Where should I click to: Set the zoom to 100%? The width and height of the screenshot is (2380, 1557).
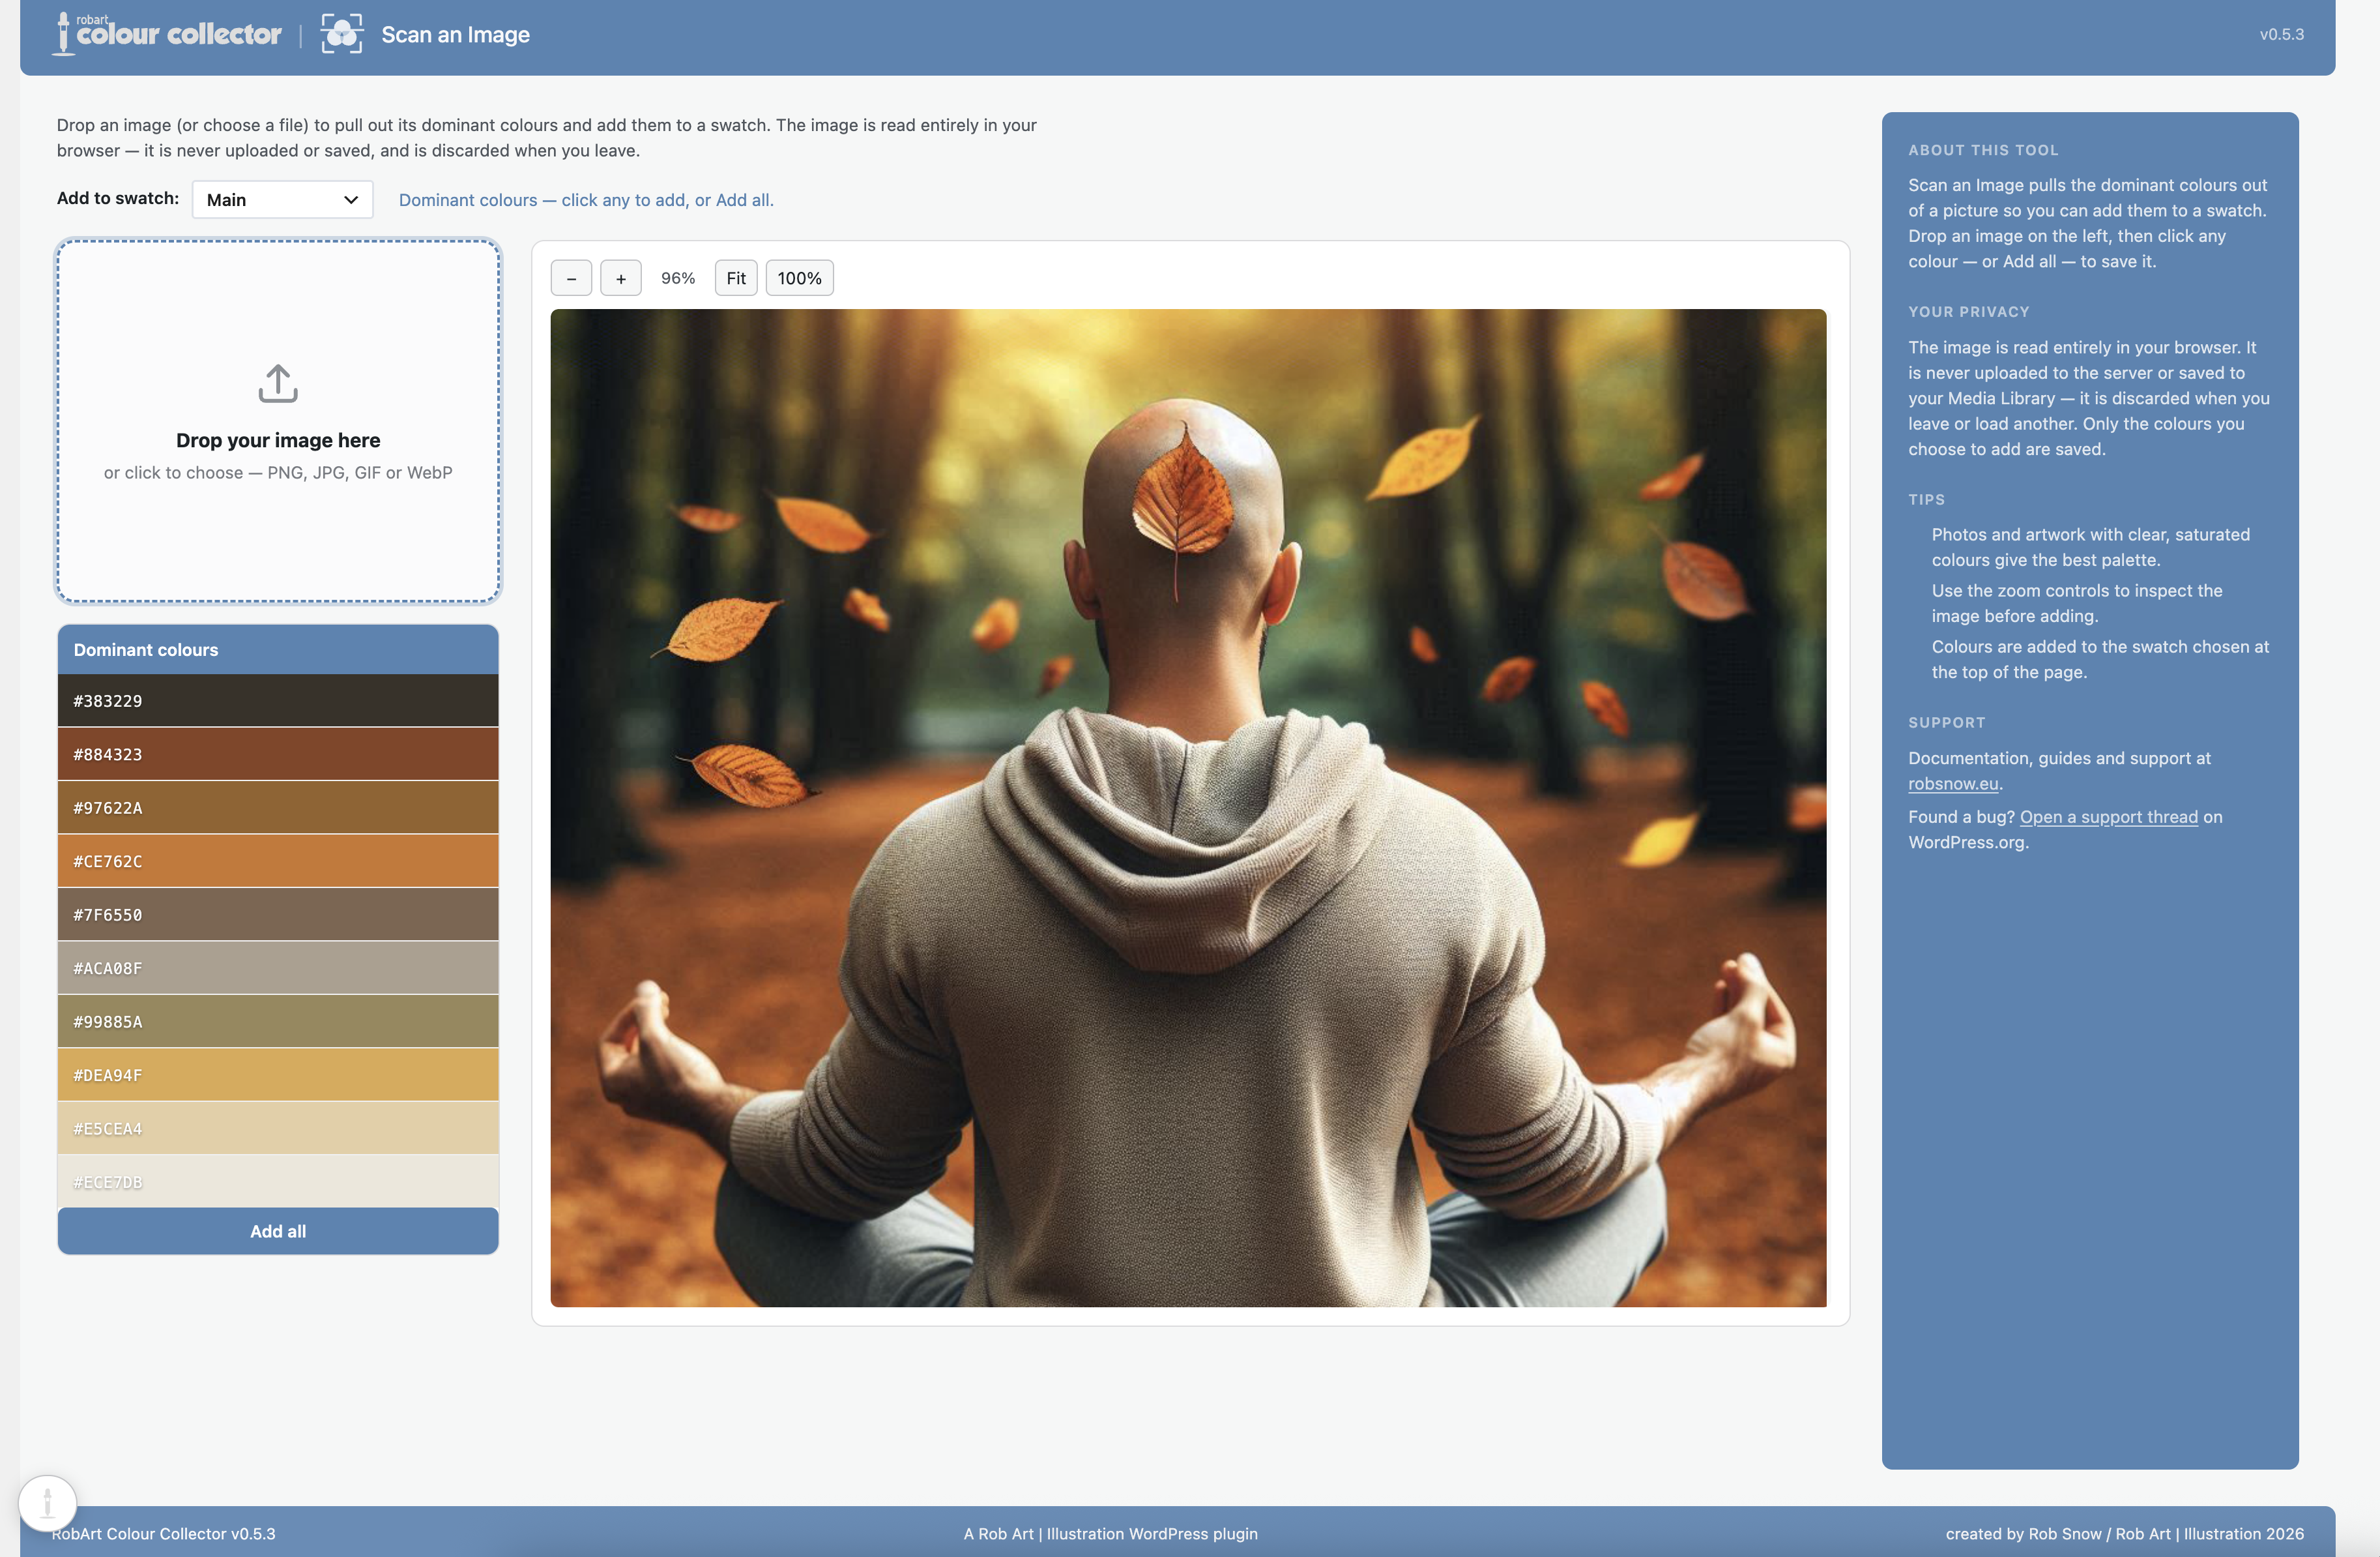[x=799, y=278]
